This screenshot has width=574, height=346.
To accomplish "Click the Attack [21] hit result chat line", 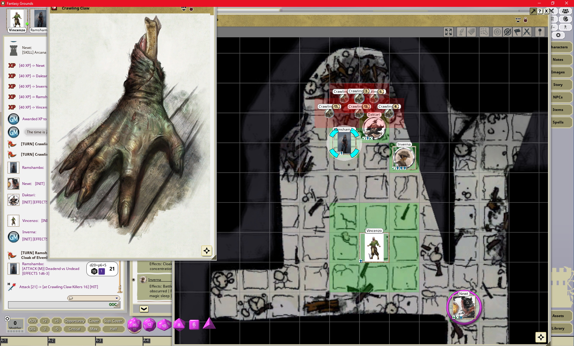I will pos(59,287).
